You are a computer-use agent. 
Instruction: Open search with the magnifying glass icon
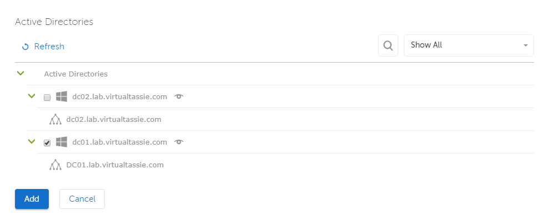click(388, 45)
